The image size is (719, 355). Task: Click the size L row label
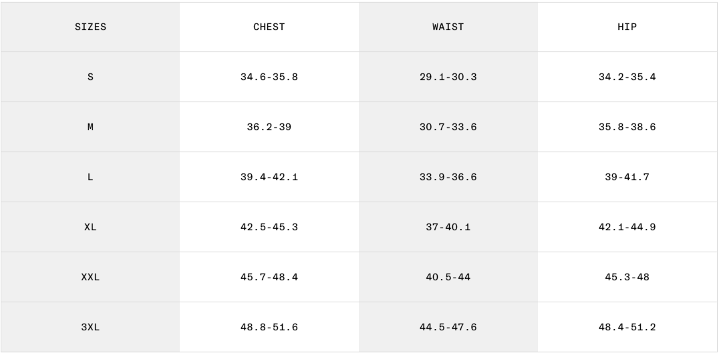pyautogui.click(x=90, y=177)
